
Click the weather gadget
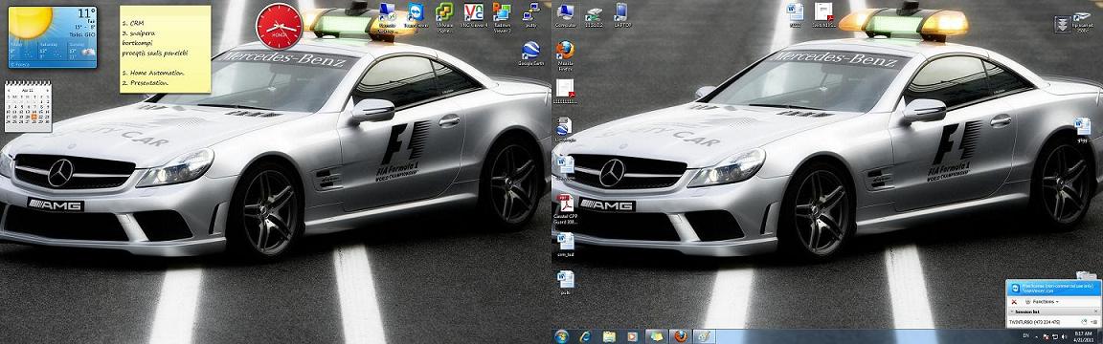53,36
